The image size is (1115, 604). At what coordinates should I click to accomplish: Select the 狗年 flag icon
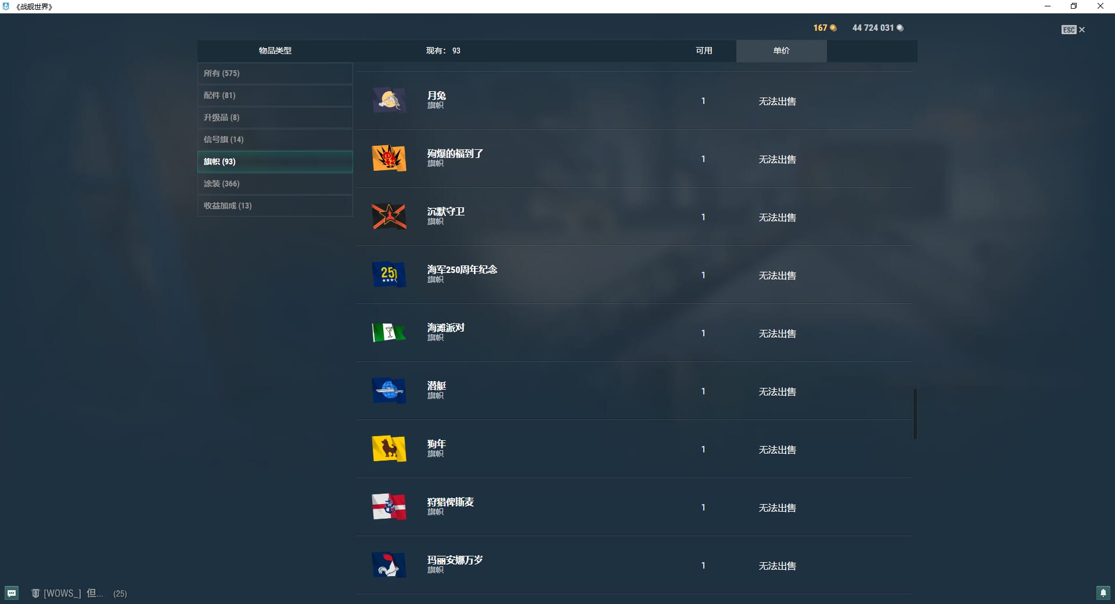tap(389, 448)
